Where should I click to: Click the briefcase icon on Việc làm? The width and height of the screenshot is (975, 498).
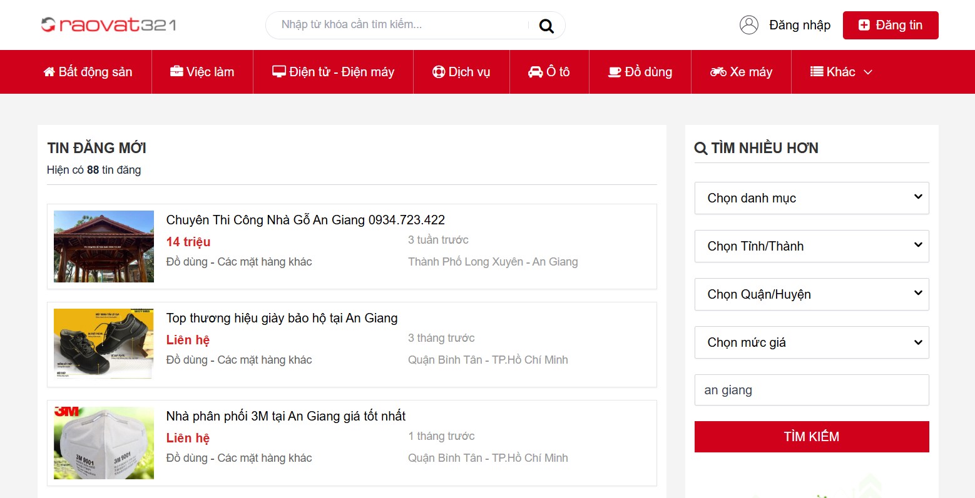pos(176,71)
